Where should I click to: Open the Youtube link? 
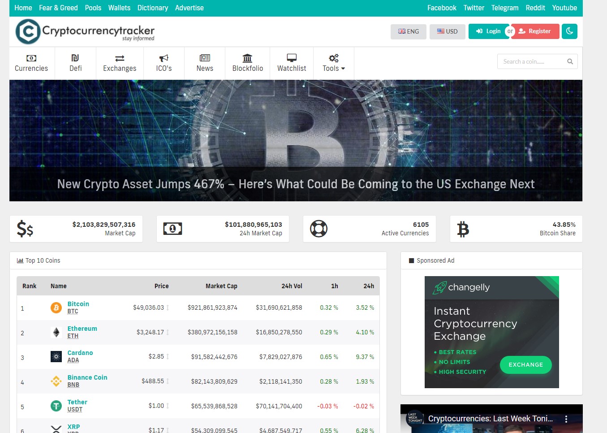pyautogui.click(x=564, y=8)
